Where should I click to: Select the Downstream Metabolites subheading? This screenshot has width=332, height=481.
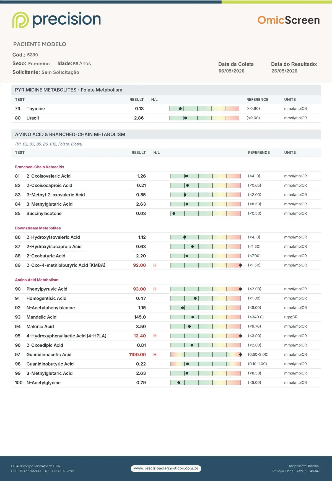38,228
